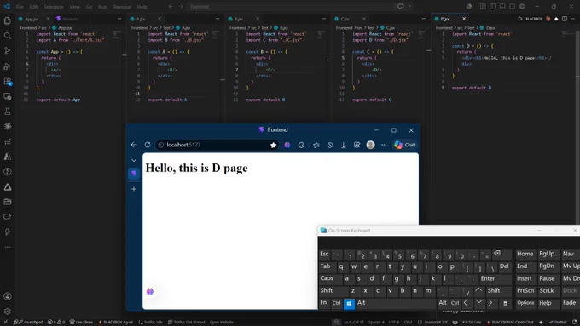Open the share icon in browser toolbar
580x326 pixels.
point(357,145)
